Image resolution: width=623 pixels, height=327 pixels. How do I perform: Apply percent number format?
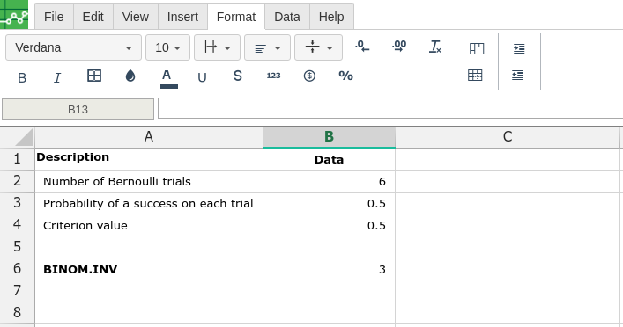click(x=345, y=76)
